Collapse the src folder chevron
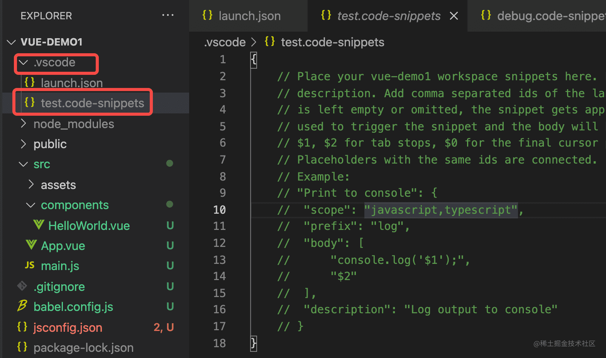 [x=24, y=164]
